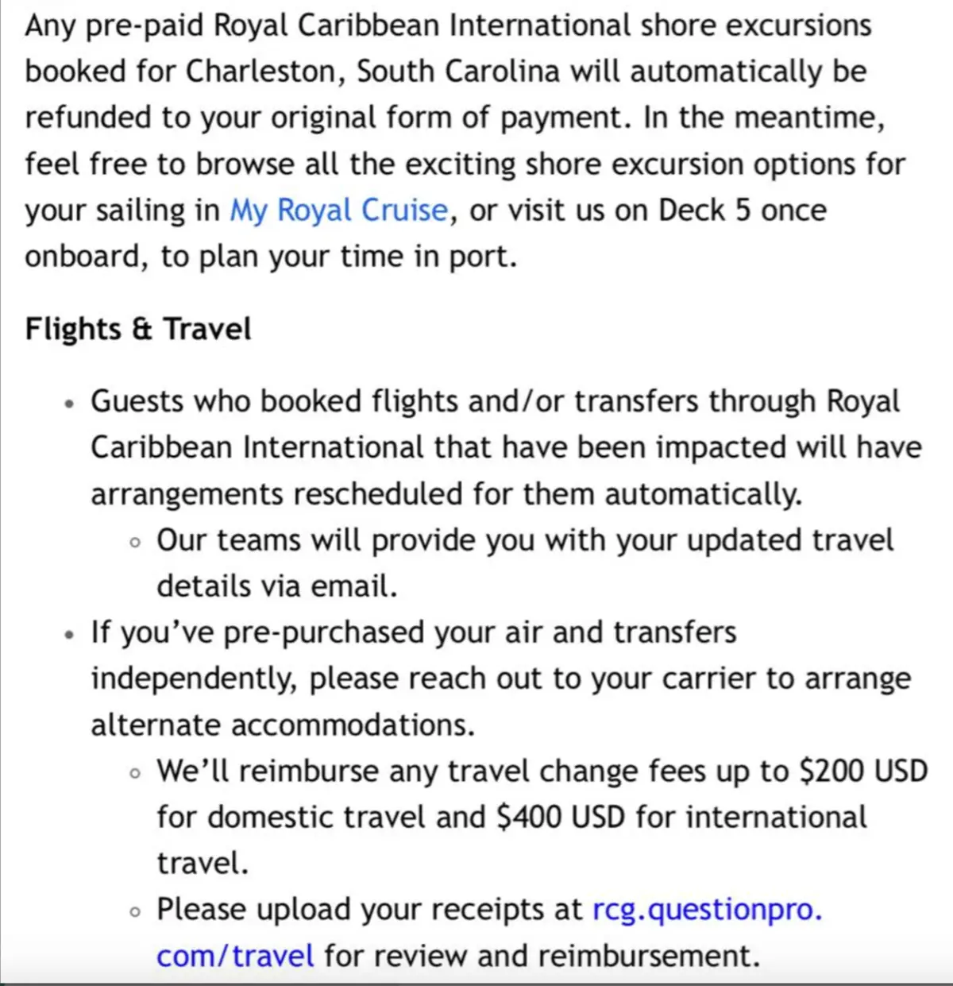The height and width of the screenshot is (986, 953).
Task: Click the com/travel link portion
Action: pyautogui.click(x=235, y=956)
